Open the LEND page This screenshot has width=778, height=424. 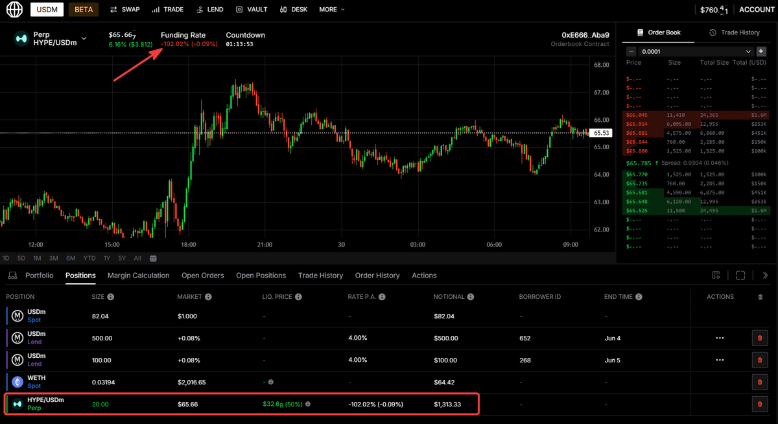click(x=210, y=10)
